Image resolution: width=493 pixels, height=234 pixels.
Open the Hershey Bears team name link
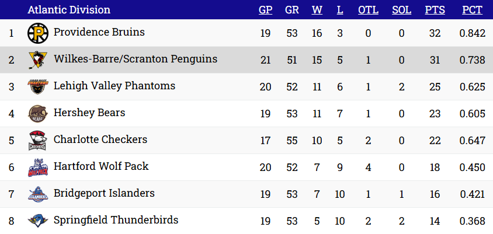click(x=89, y=113)
